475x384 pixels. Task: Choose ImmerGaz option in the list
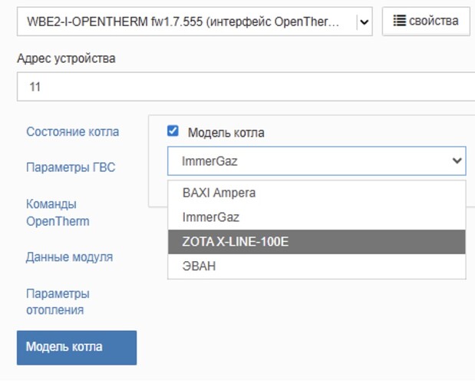(x=317, y=217)
